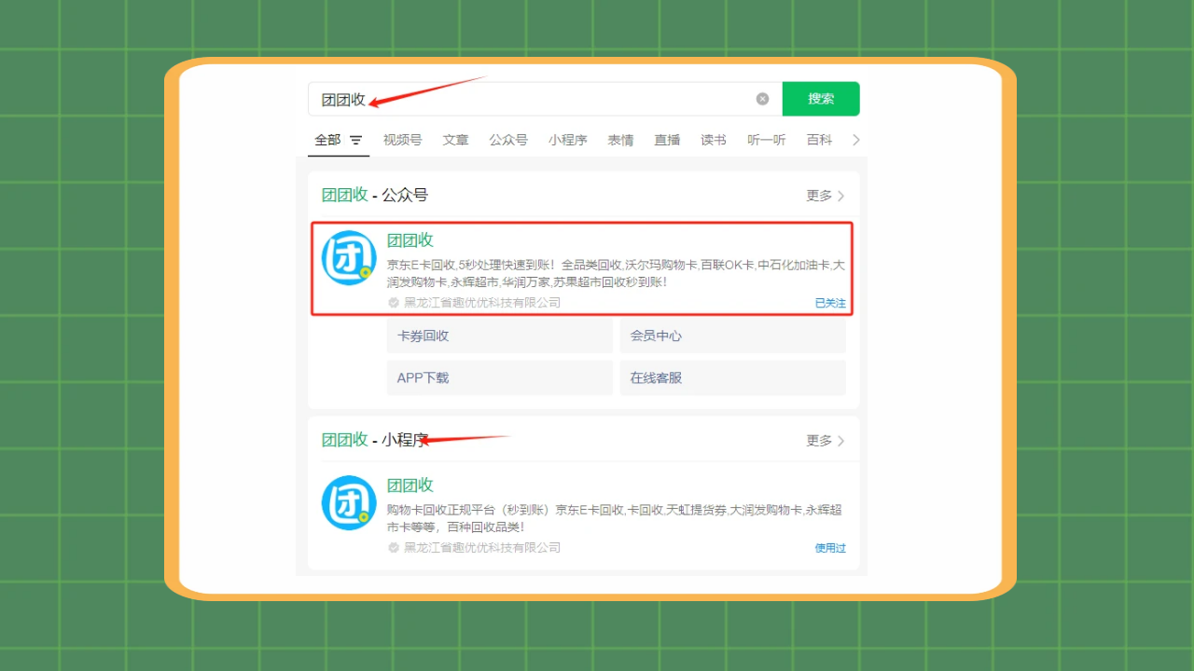
Task: Click the 使用过 label
Action: (x=830, y=548)
